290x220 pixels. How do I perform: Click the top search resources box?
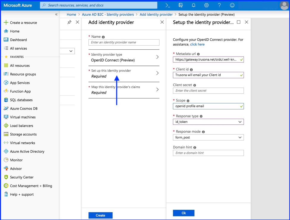tap(99, 5)
